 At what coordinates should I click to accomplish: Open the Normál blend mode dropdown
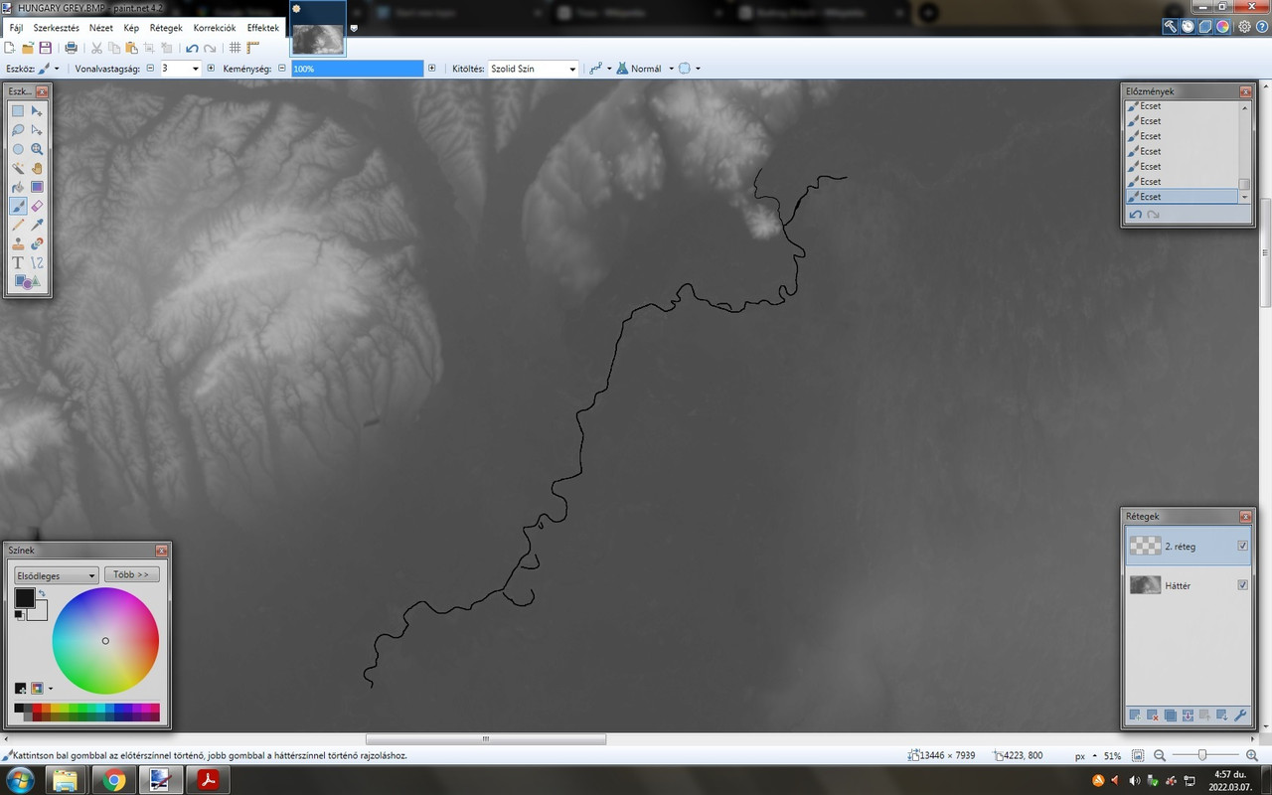pos(644,69)
